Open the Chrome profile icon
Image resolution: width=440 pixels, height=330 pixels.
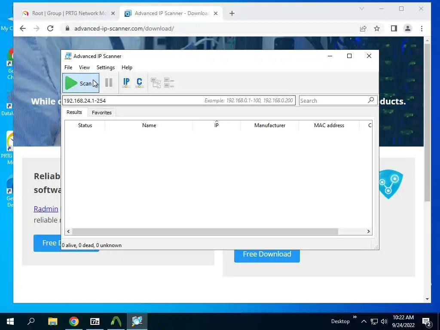click(407, 28)
